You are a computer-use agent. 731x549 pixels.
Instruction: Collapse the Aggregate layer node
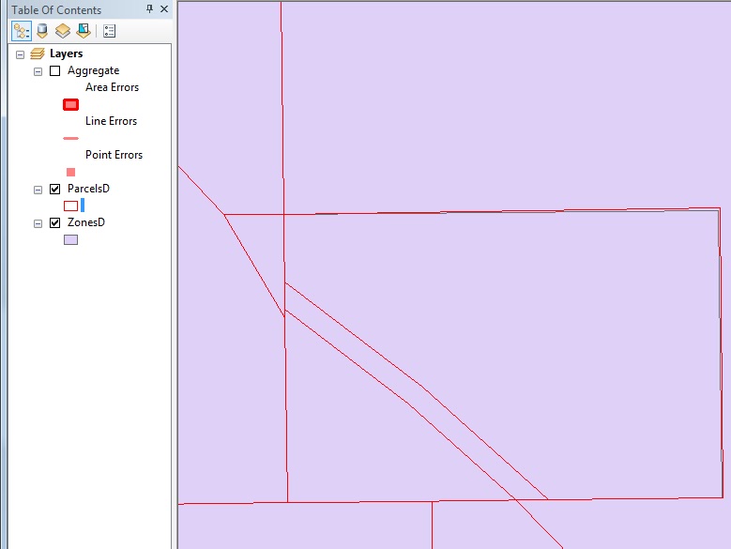[38, 71]
